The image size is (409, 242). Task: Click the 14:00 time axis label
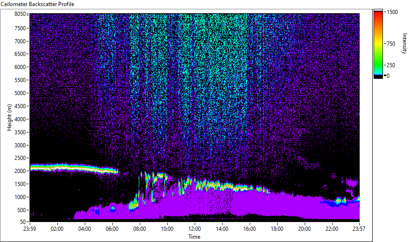[222, 229]
